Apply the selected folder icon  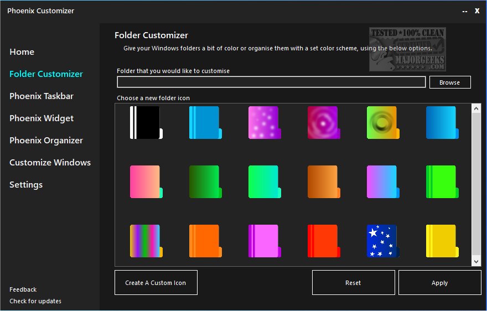click(x=440, y=283)
